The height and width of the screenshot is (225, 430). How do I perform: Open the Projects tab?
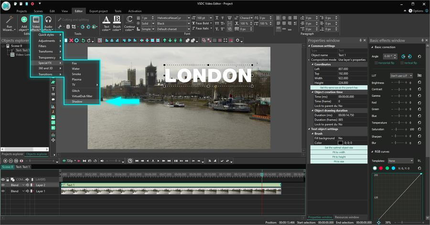21,11
